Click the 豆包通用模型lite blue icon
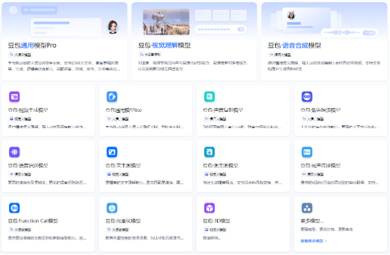Image resolution: width=390 pixels, height=255 pixels. 112,96
